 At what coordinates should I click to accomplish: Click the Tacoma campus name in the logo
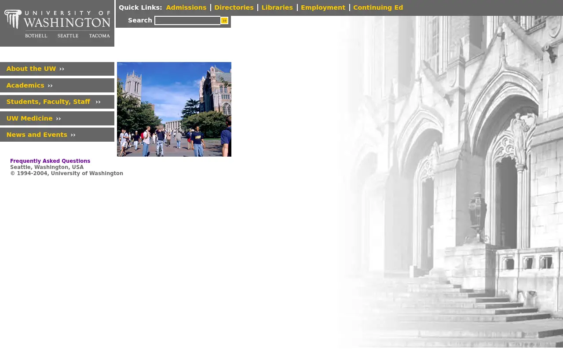(x=99, y=36)
